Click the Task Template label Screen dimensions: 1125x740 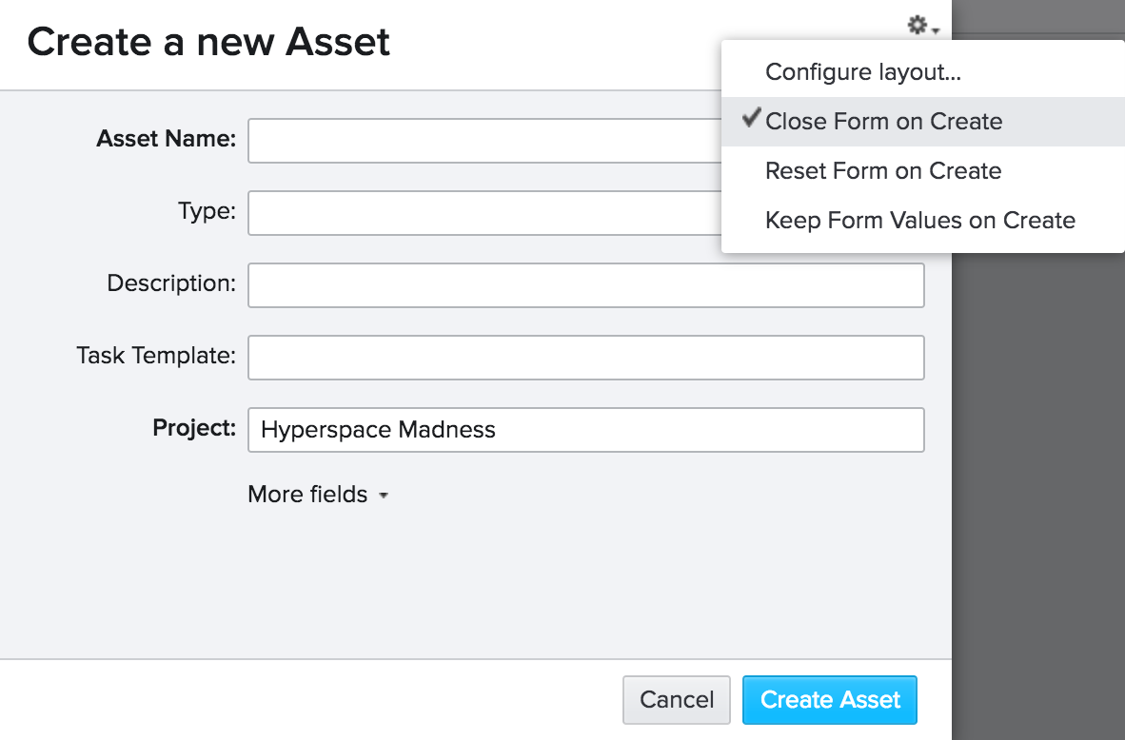(156, 356)
